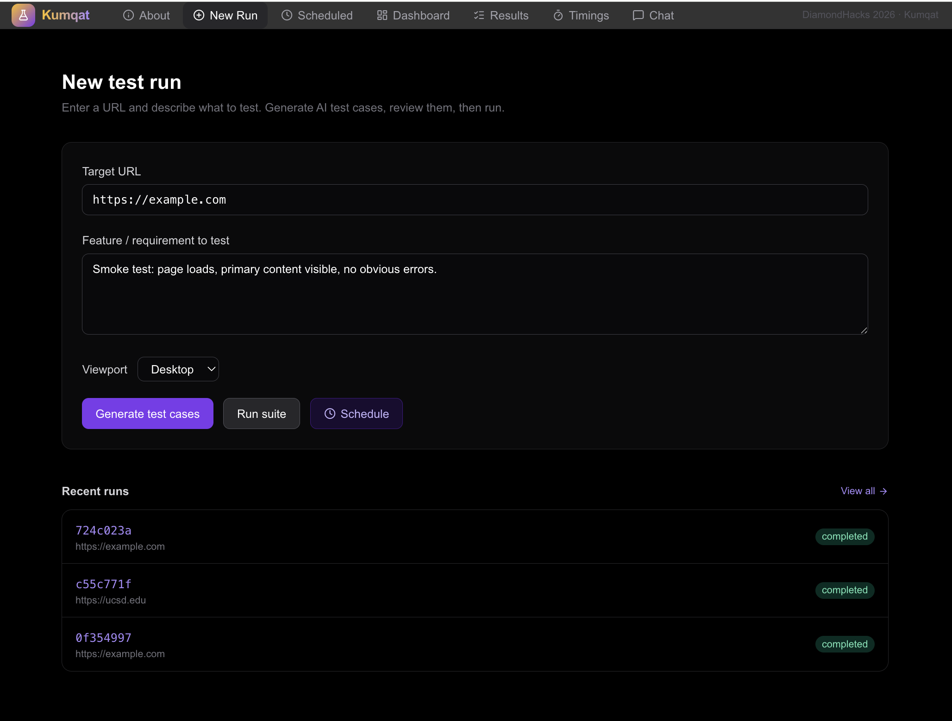Click the Schedule button with clock
Viewport: 952px width, 721px height.
356,414
